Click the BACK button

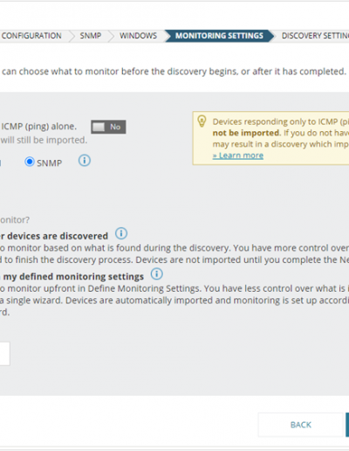coord(301,425)
